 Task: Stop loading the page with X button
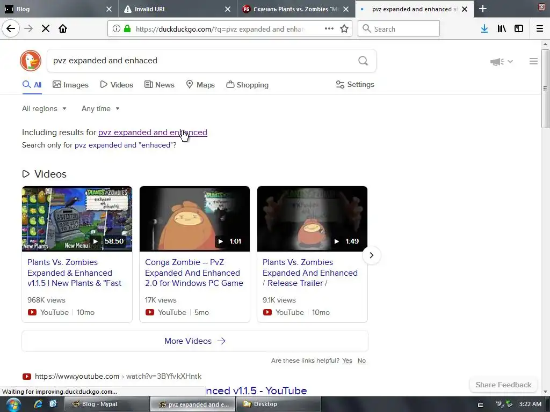(x=46, y=29)
